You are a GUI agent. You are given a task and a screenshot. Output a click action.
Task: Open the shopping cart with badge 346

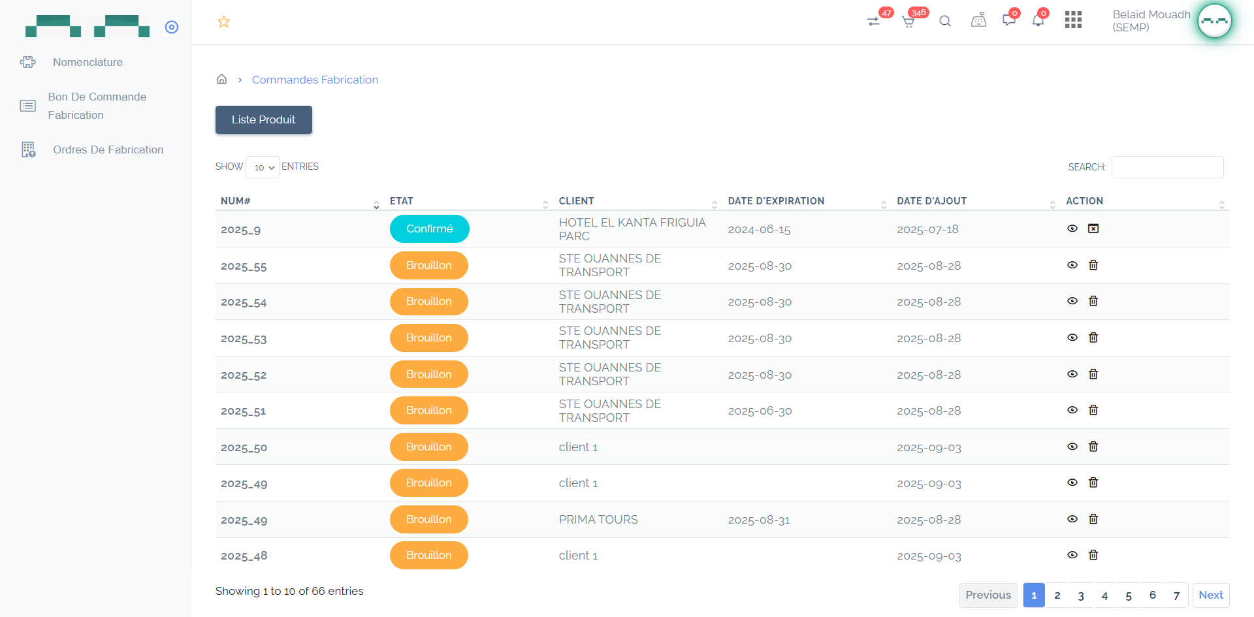pyautogui.click(x=908, y=21)
